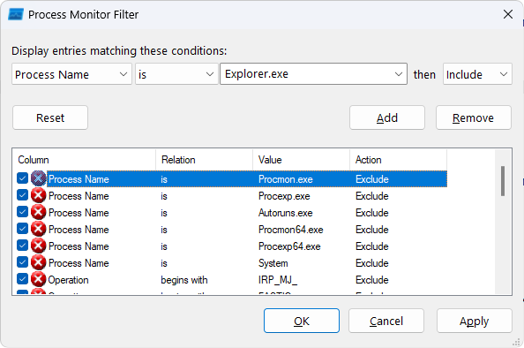
Task: Click Exclude action in Autoruns.exe row
Action: [372, 213]
